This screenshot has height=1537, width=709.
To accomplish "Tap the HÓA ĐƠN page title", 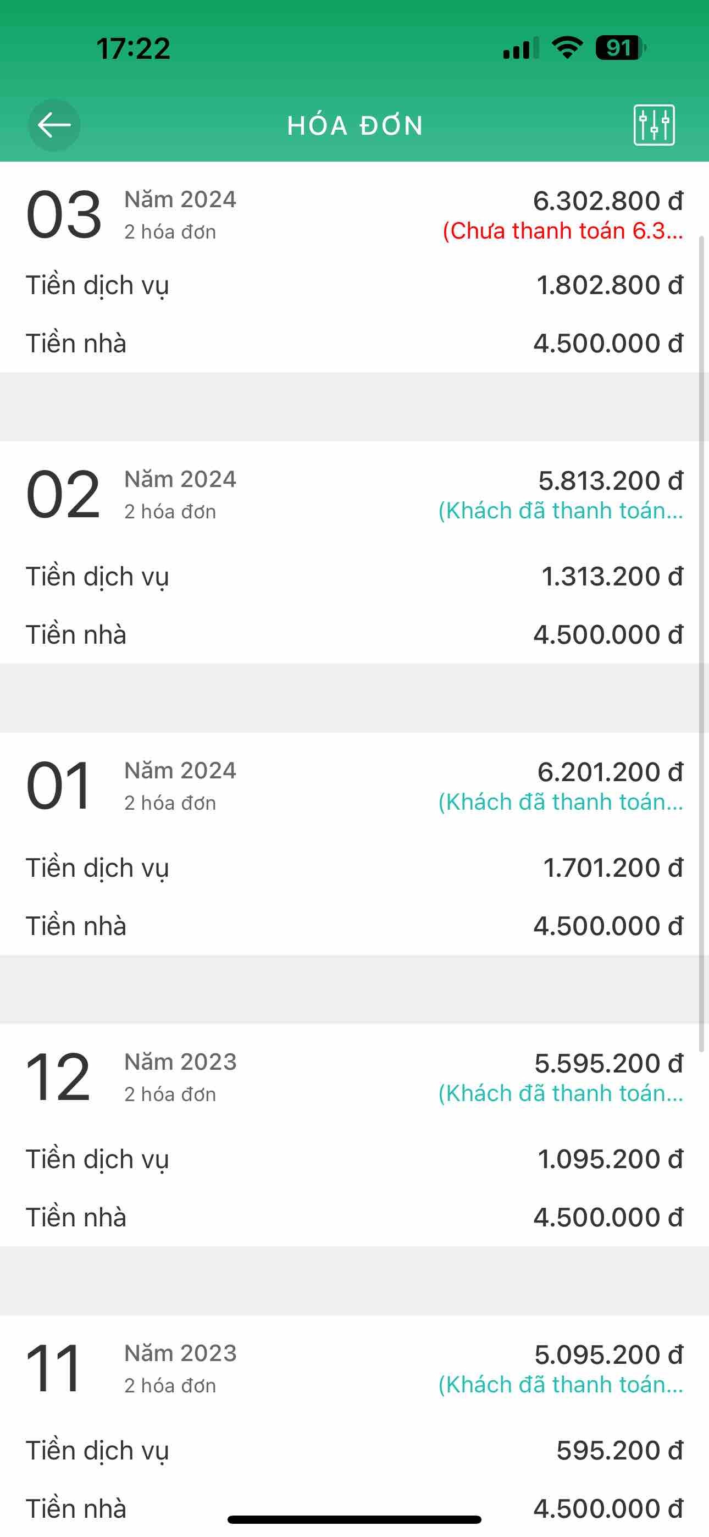I will click(355, 126).
